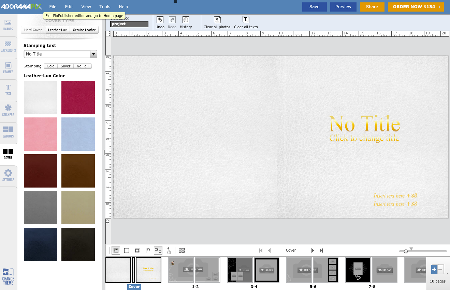
Task: Select the crimson Leather-Lux color swatch
Action: point(78,97)
